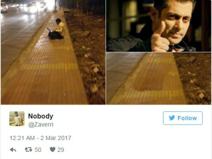Click the yellow-shirted man on the footpath
This screenshot has width=212, height=159.
pos(57,29)
